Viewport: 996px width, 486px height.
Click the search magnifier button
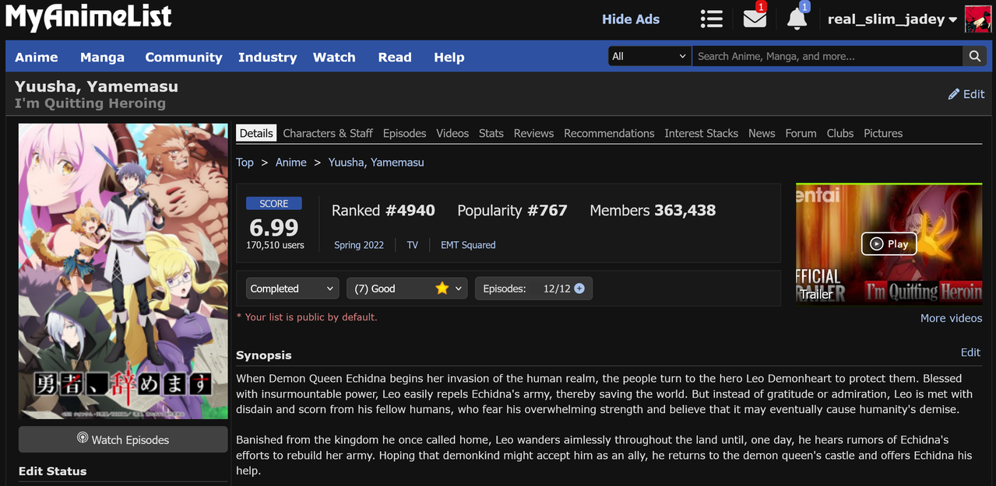point(974,56)
